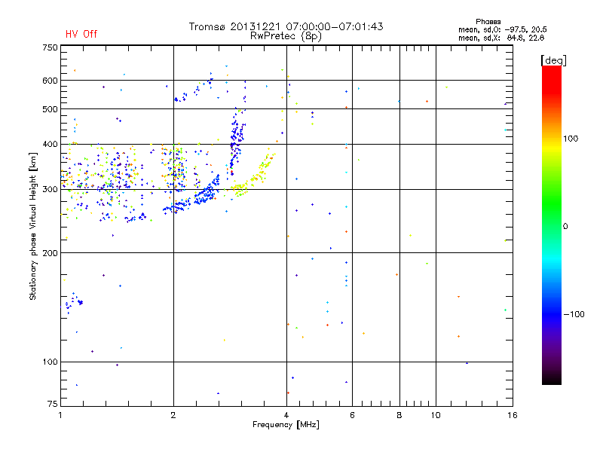Screen dimensions: 603x452
Task: Click the 200 height axis label
Action: [50, 253]
